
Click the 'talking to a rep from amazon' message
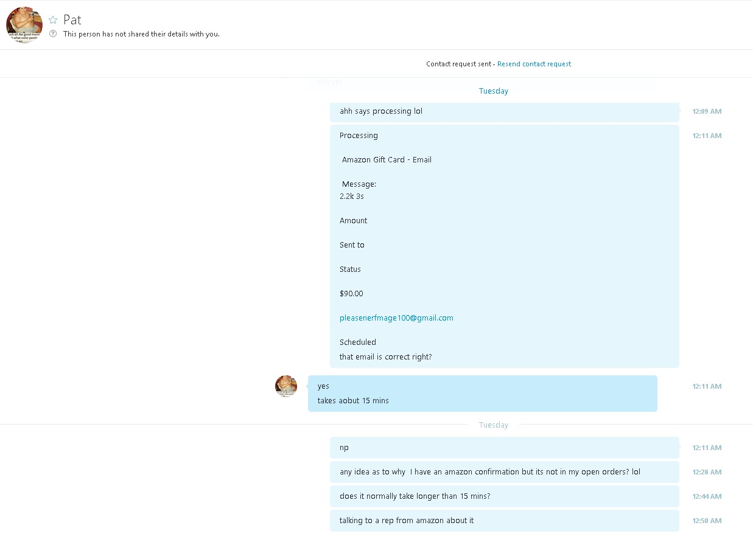(505, 521)
